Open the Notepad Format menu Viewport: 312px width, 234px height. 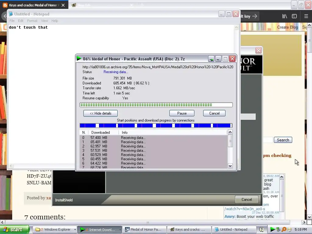pos(32,21)
